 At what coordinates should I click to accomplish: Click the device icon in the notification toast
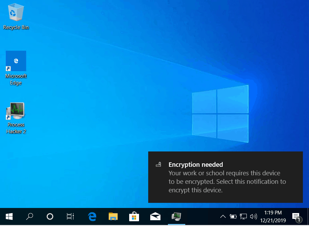pyautogui.click(x=158, y=165)
